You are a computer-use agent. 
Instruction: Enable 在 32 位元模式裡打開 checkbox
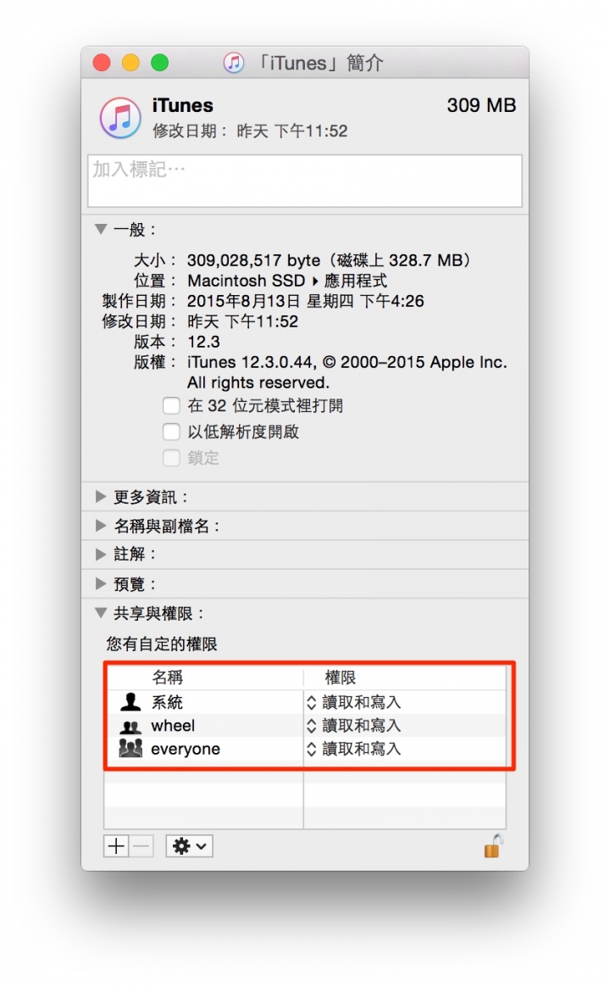tap(171, 405)
